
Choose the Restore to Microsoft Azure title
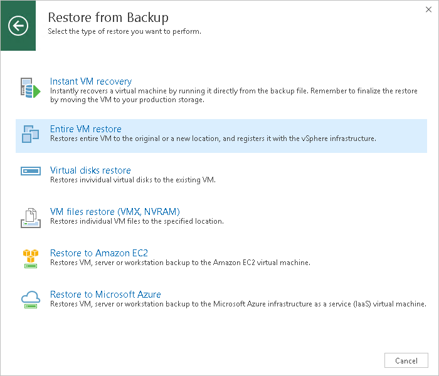(x=105, y=295)
